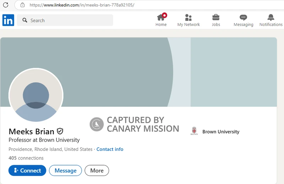Click the add-person icon inside Connect button
The image size is (284, 184).
click(x=16, y=170)
